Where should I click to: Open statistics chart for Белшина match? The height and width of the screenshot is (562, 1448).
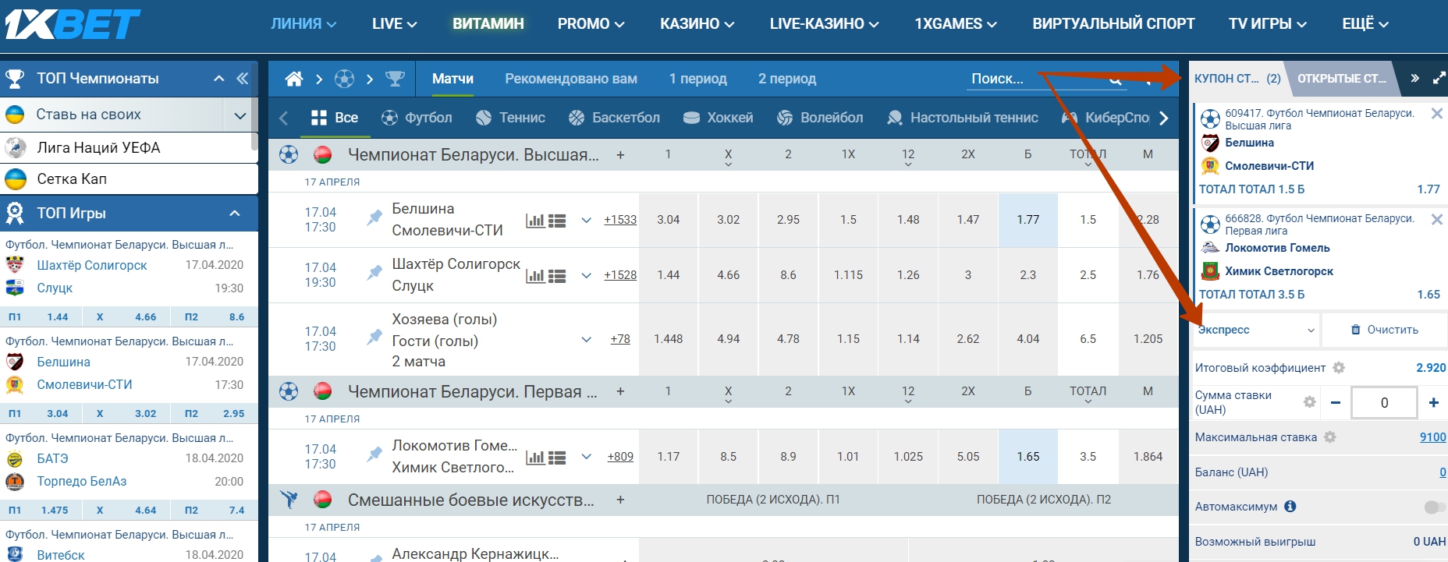click(x=535, y=221)
